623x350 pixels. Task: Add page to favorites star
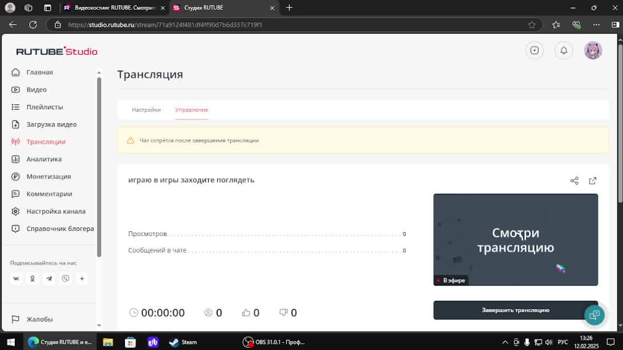(x=532, y=25)
